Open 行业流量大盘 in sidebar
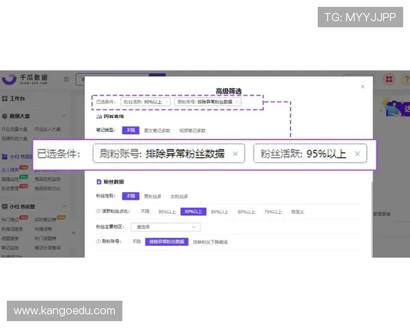Screen dimensions: 410x328 click(14, 129)
